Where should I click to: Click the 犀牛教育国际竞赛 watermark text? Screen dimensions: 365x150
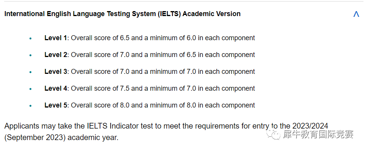[318, 134]
